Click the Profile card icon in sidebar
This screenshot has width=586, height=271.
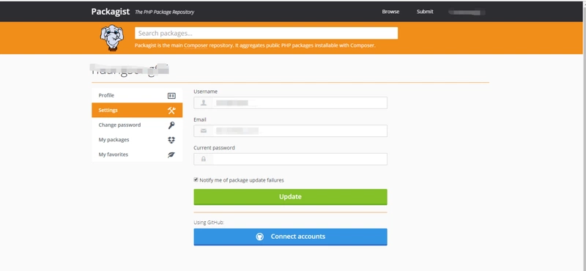[x=171, y=96]
